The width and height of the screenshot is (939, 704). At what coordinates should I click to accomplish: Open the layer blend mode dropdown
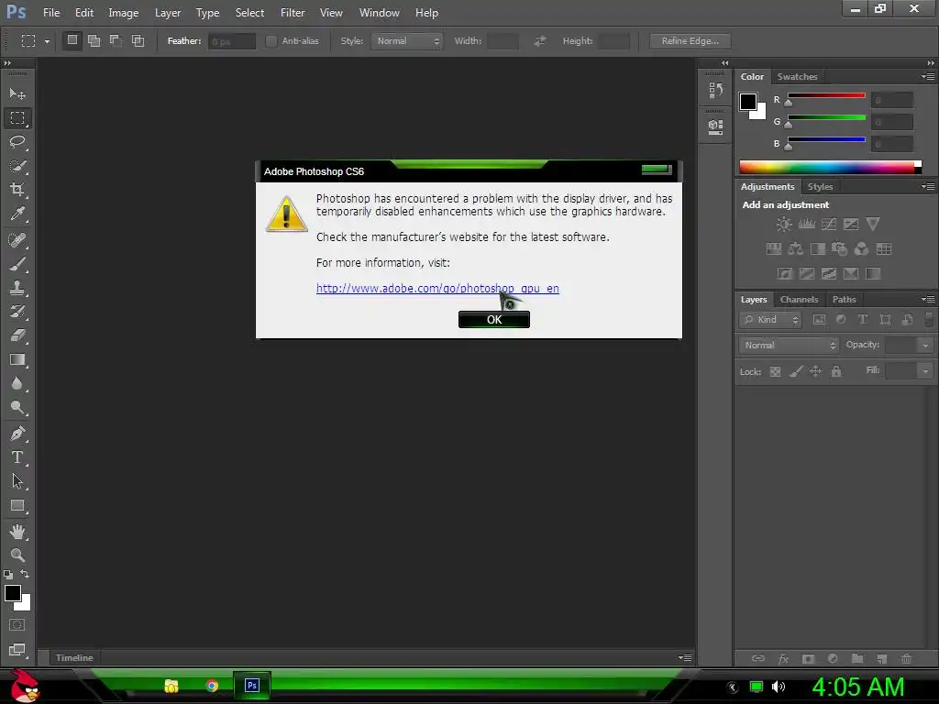click(788, 346)
